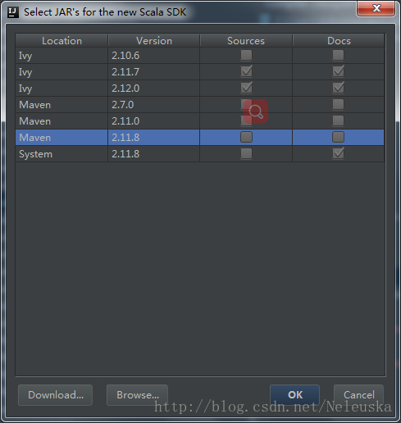The image size is (401, 423).
Task: Click the Browse... button
Action: coord(137,395)
